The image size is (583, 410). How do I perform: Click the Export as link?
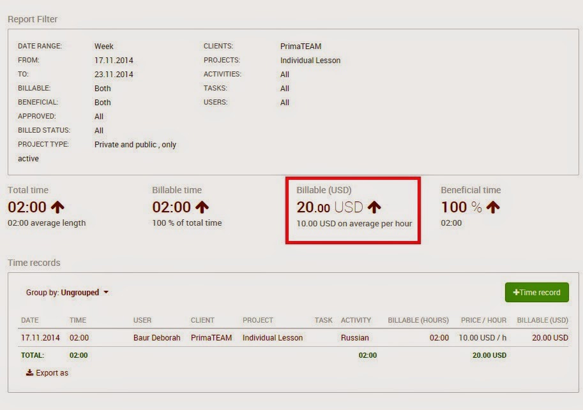52,372
